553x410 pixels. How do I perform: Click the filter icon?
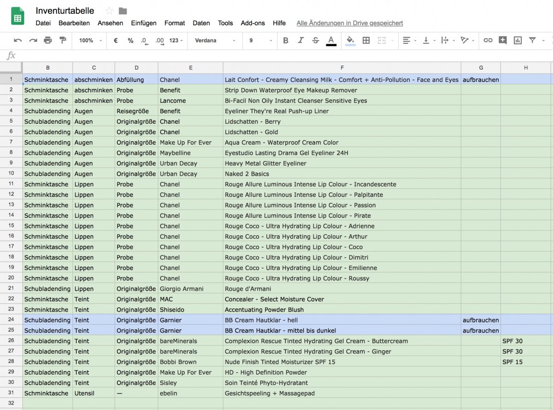532,40
